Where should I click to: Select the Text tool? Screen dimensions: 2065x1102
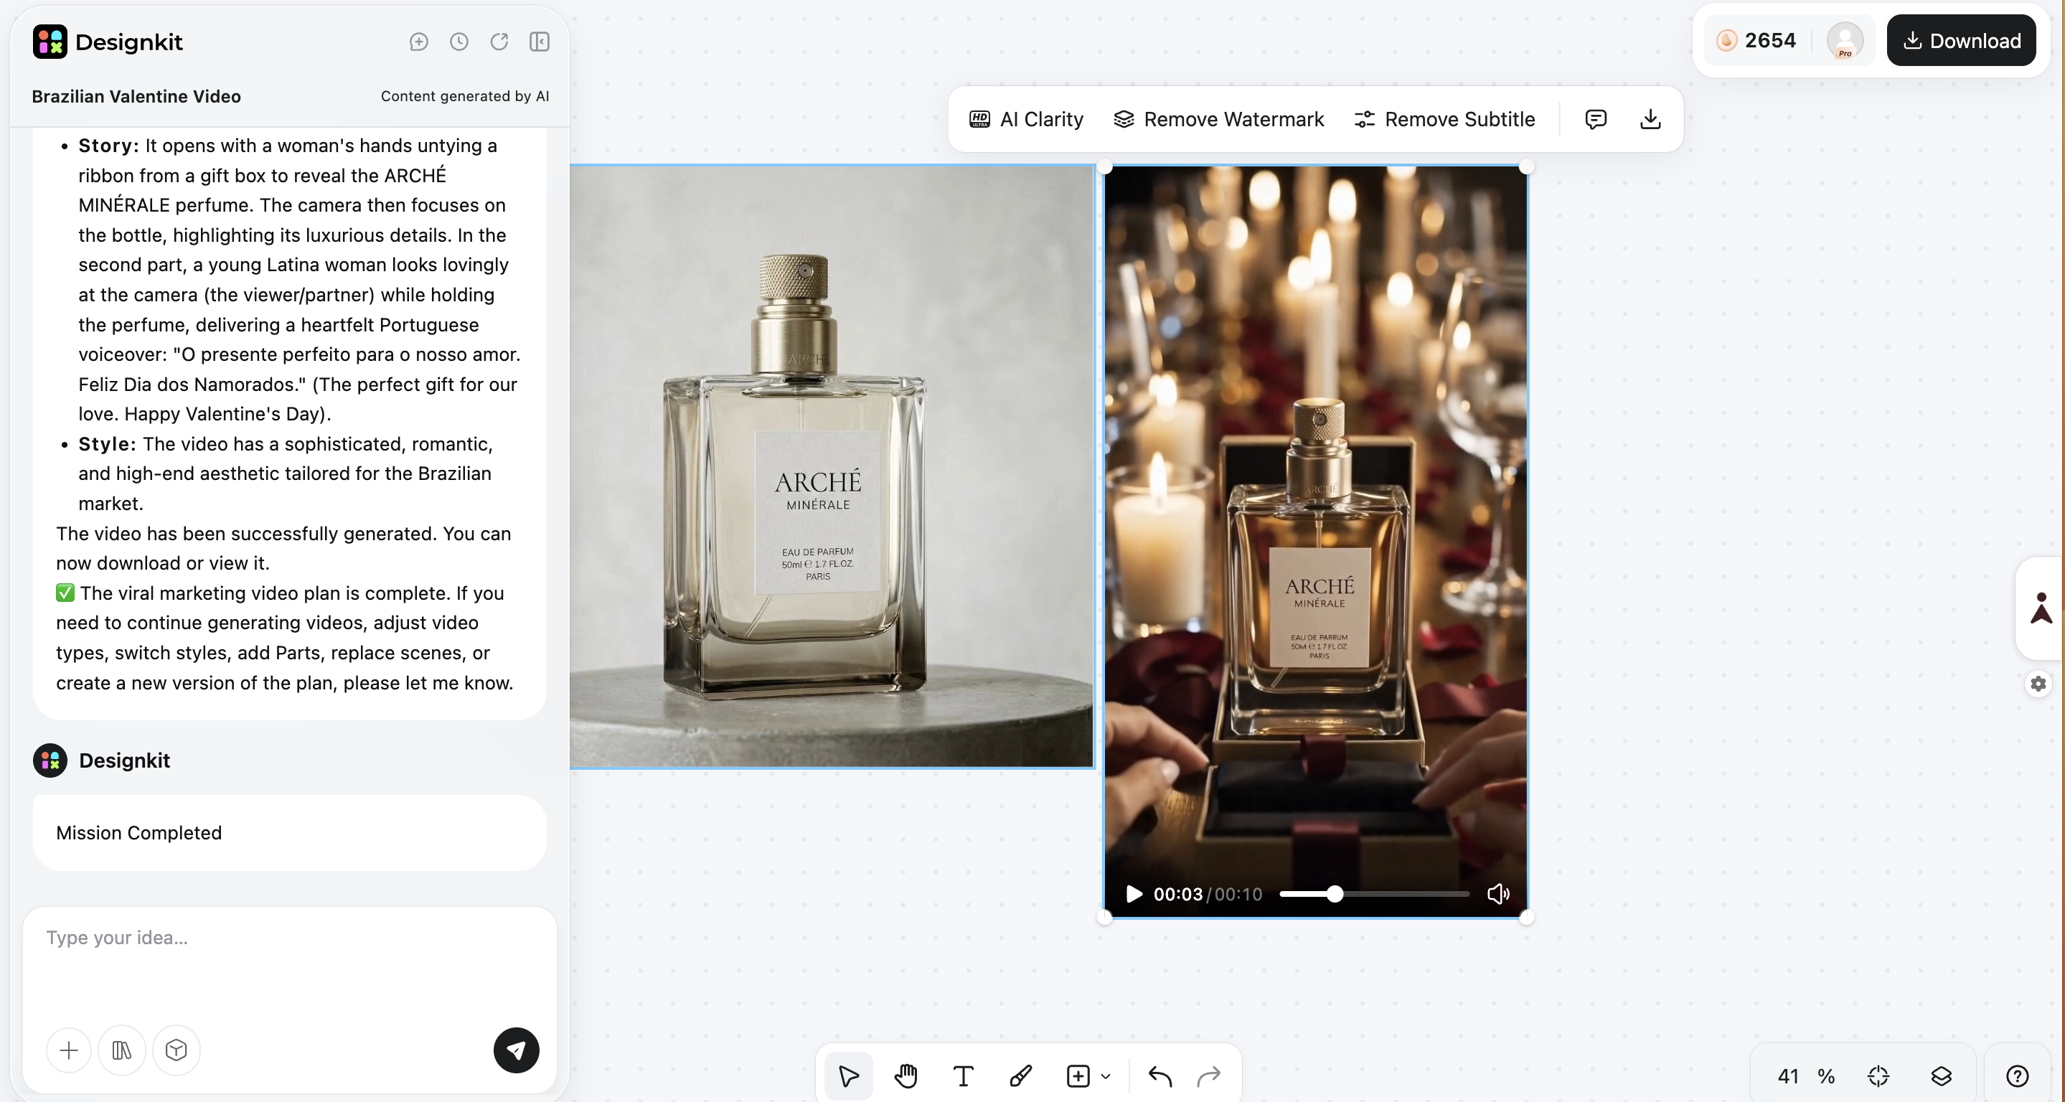coord(964,1075)
